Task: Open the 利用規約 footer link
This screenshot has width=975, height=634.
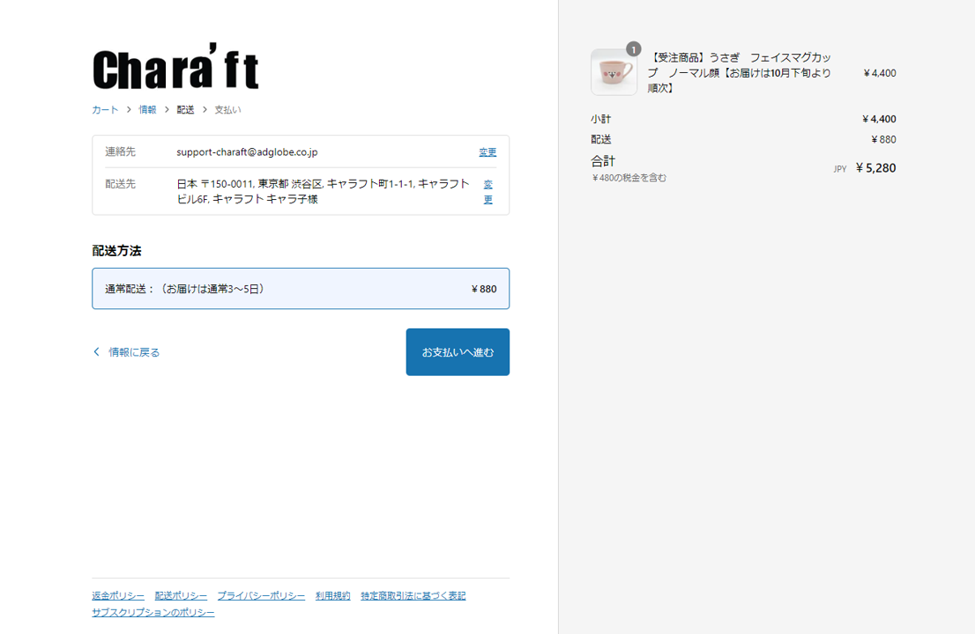Action: (x=332, y=596)
